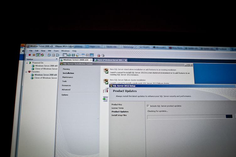The height and width of the screenshot is (157, 236).
Task: Click the second-to-last toolbar icon with red accent
Action: click(99, 55)
